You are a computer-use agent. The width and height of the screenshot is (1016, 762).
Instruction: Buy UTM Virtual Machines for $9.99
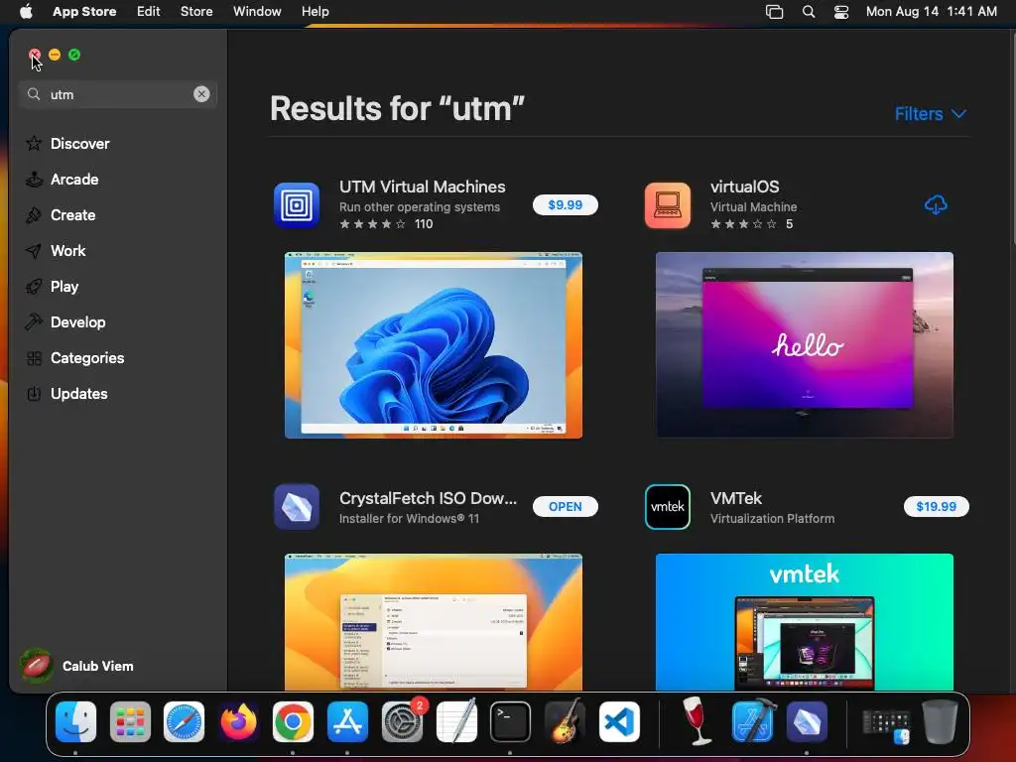coord(565,204)
